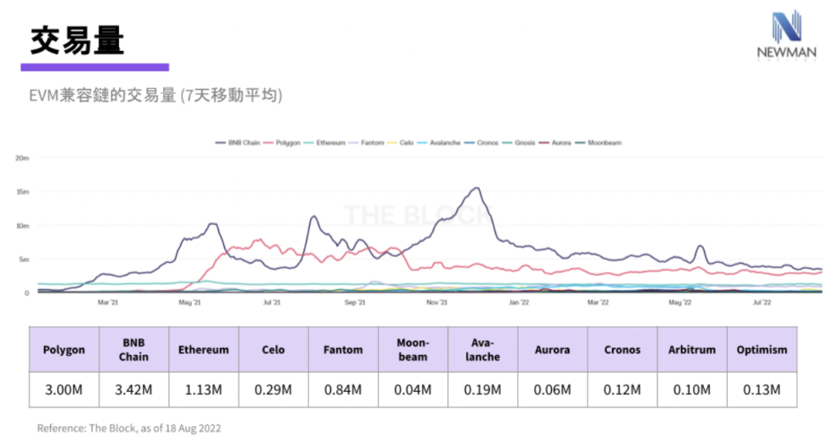Click the May '22 x-axis label
Image resolution: width=833 pixels, height=443 pixels.
click(x=680, y=302)
